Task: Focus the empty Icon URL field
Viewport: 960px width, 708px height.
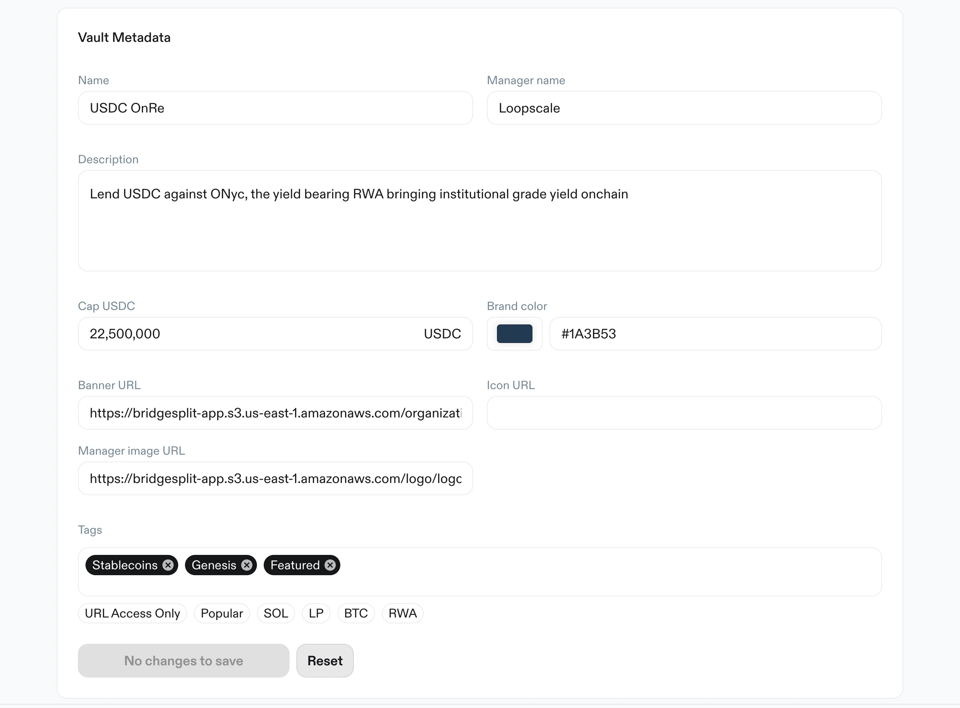Action: [x=684, y=413]
